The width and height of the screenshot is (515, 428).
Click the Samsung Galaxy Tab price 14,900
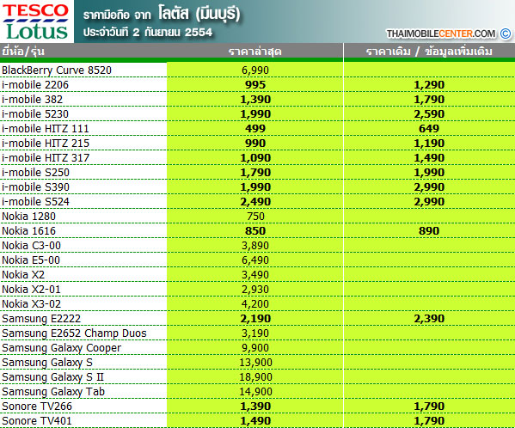click(x=255, y=392)
